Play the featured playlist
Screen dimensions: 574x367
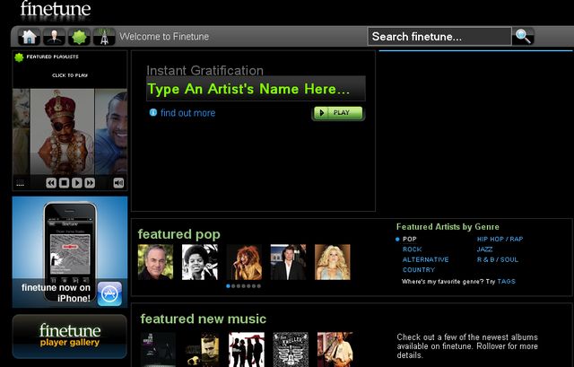tap(77, 183)
